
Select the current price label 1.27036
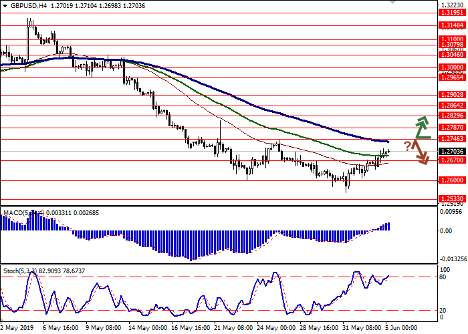tap(451, 152)
